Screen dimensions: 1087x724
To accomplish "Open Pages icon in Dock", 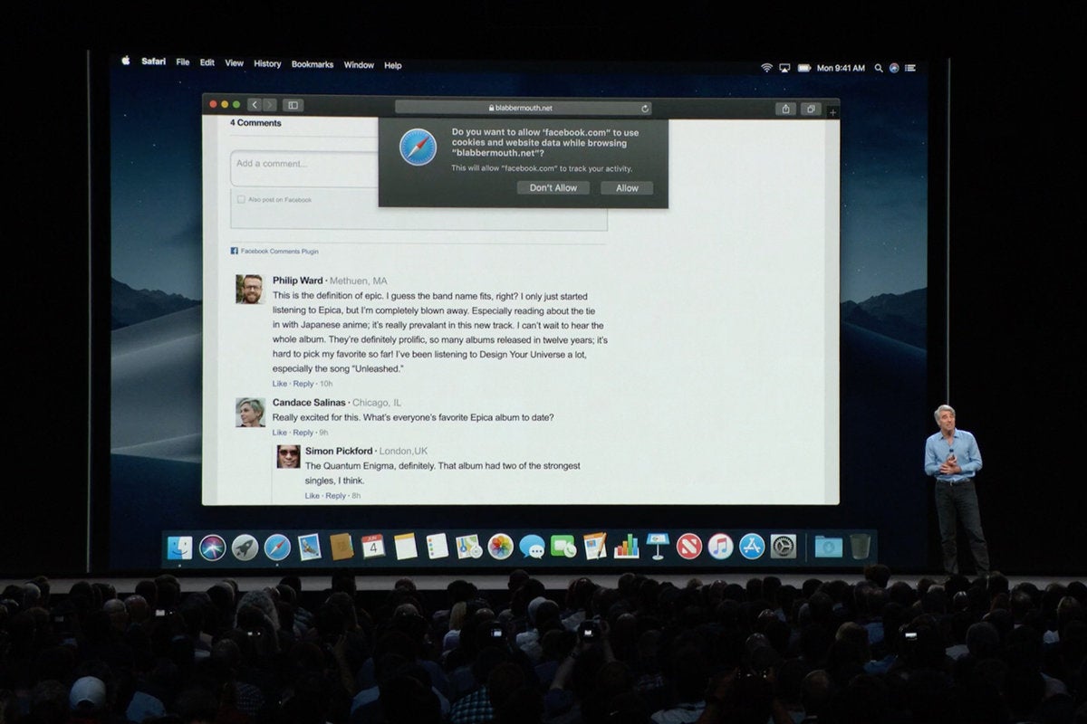I will click(595, 547).
